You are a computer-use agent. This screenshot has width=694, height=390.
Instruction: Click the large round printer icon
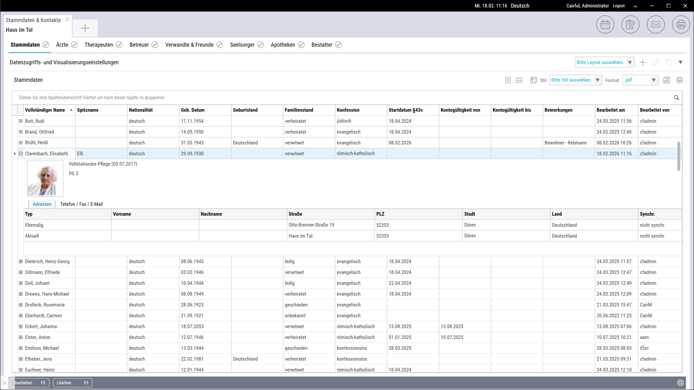[x=681, y=25]
